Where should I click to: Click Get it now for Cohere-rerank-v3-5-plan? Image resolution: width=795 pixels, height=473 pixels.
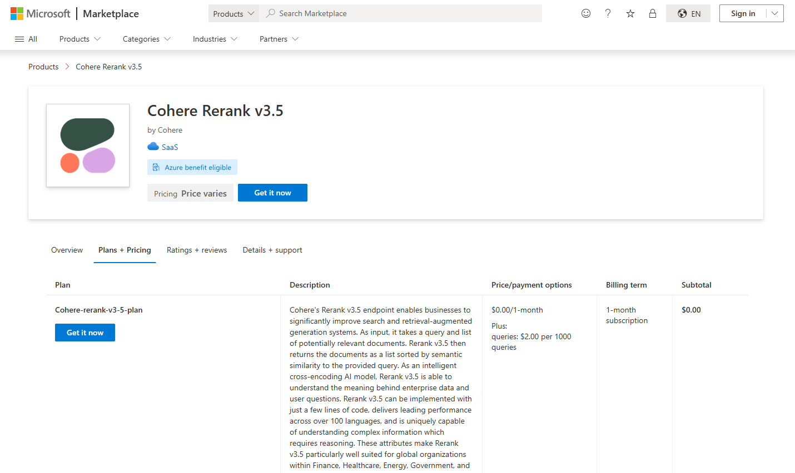[x=85, y=333]
